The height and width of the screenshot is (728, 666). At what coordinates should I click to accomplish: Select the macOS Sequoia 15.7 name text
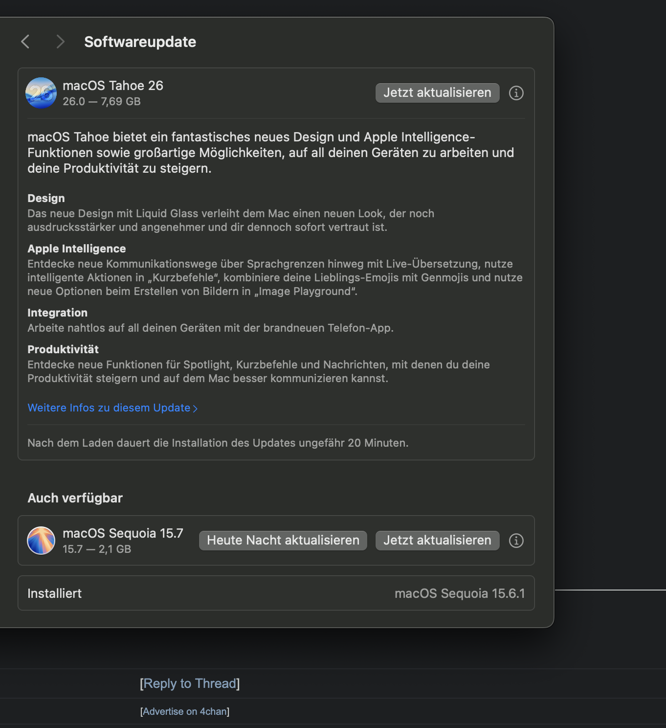click(x=123, y=533)
